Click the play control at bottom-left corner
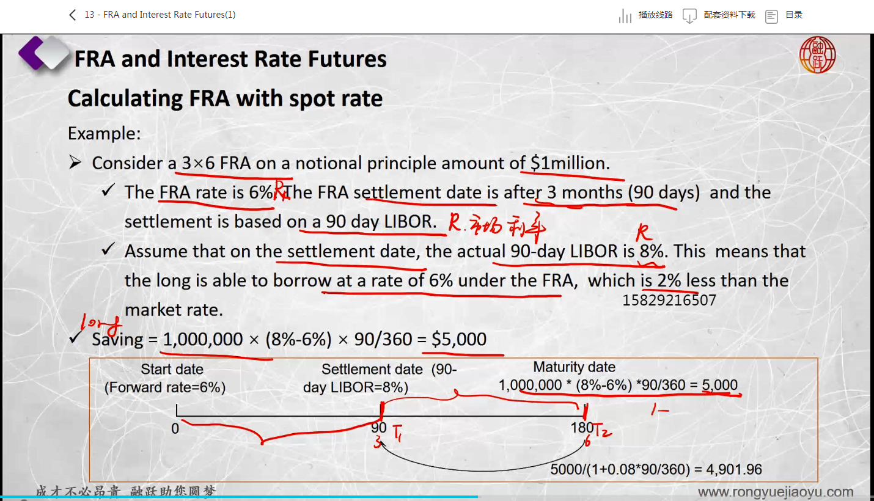Screen dimensions: 874x501 click(24, 499)
